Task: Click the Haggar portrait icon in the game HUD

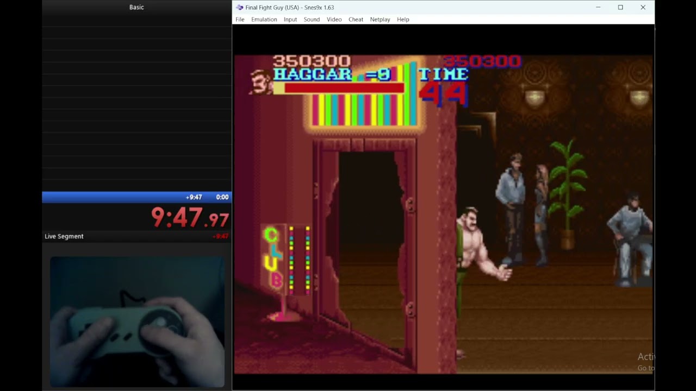Action: click(261, 83)
